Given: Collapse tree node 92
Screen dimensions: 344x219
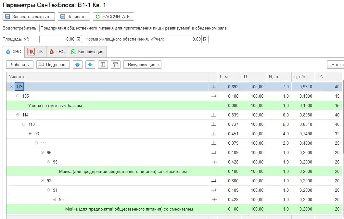Looking at the screenshot, I should 42,181.
